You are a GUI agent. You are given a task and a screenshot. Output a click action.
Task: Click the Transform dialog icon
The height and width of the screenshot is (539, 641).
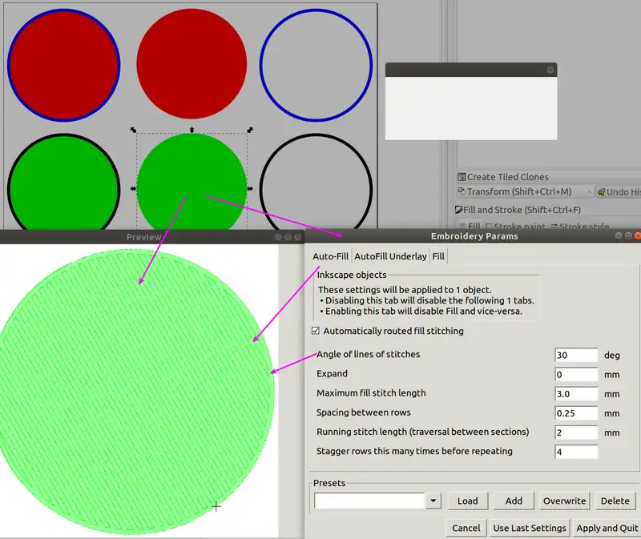[x=462, y=192]
